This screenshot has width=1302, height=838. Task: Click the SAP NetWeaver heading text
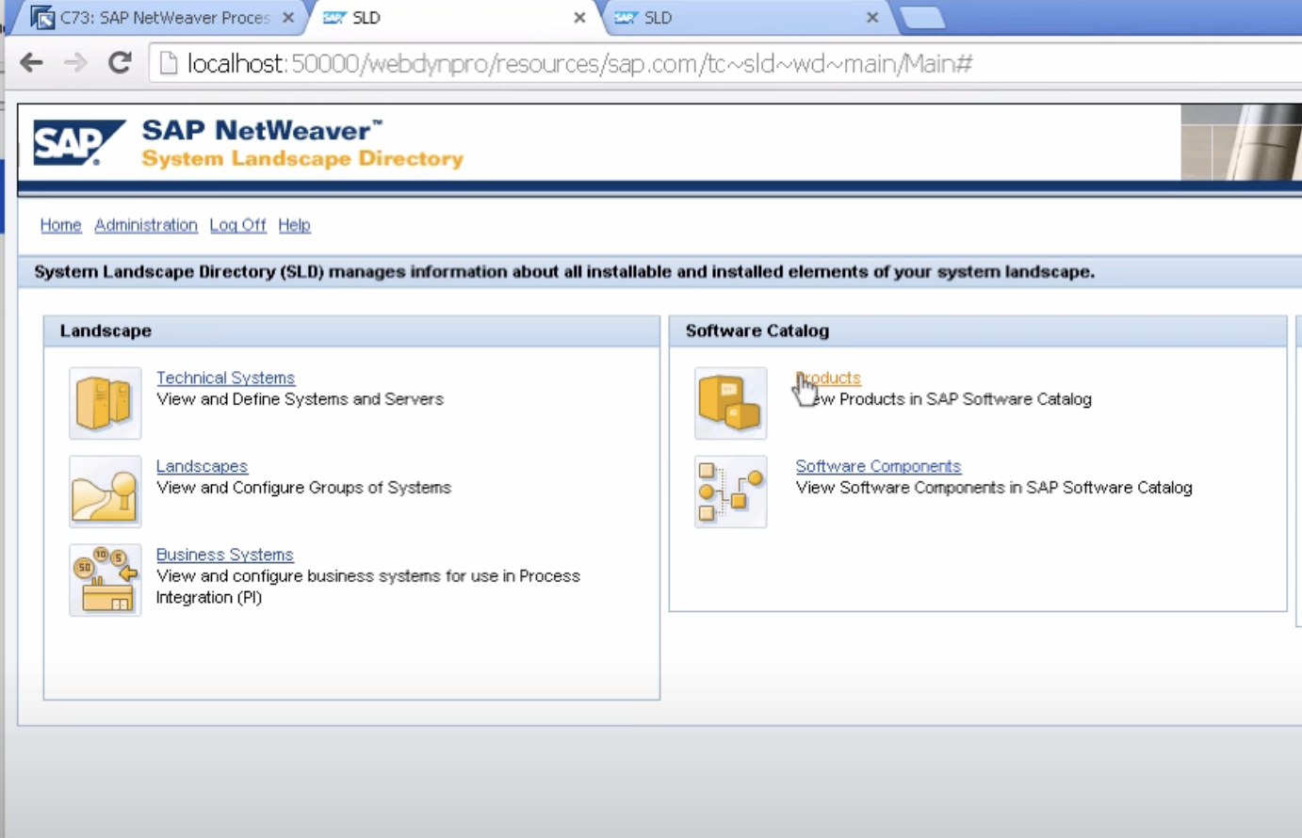[x=262, y=130]
